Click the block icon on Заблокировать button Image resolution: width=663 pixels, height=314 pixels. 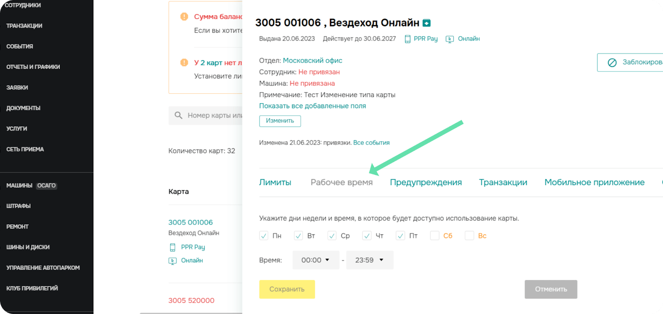(x=612, y=63)
